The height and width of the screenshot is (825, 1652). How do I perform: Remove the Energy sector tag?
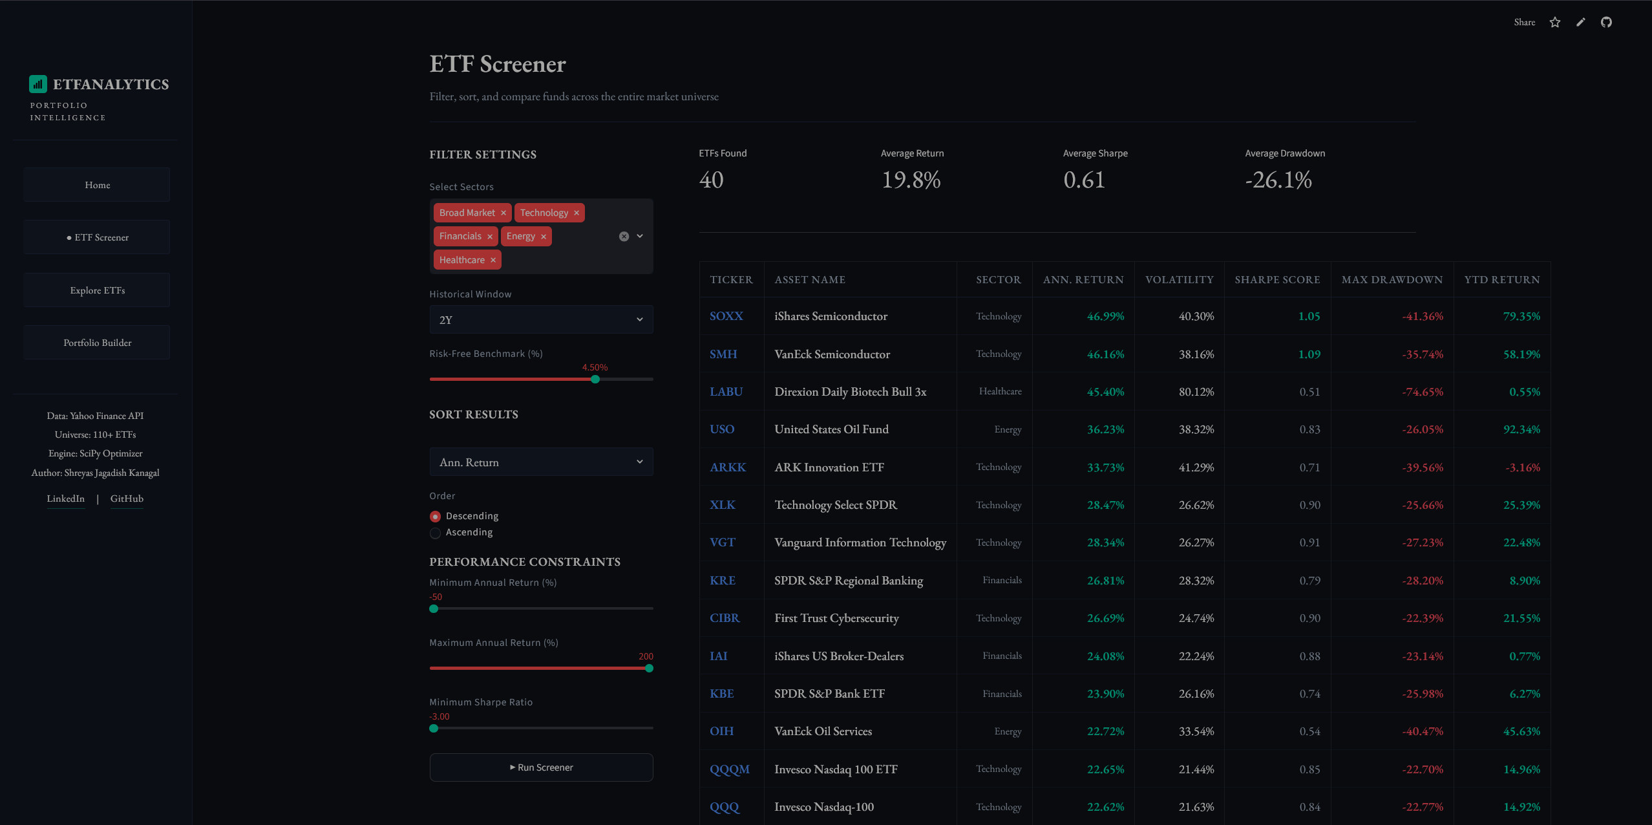click(x=544, y=237)
